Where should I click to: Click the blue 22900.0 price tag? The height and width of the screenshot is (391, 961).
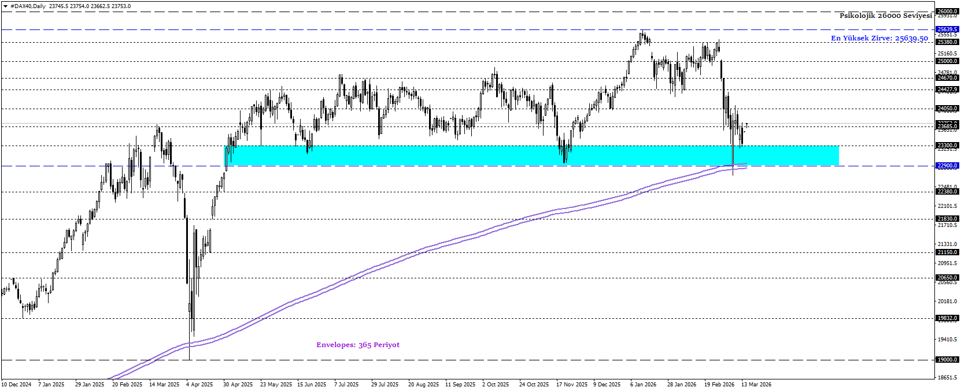(x=947, y=166)
